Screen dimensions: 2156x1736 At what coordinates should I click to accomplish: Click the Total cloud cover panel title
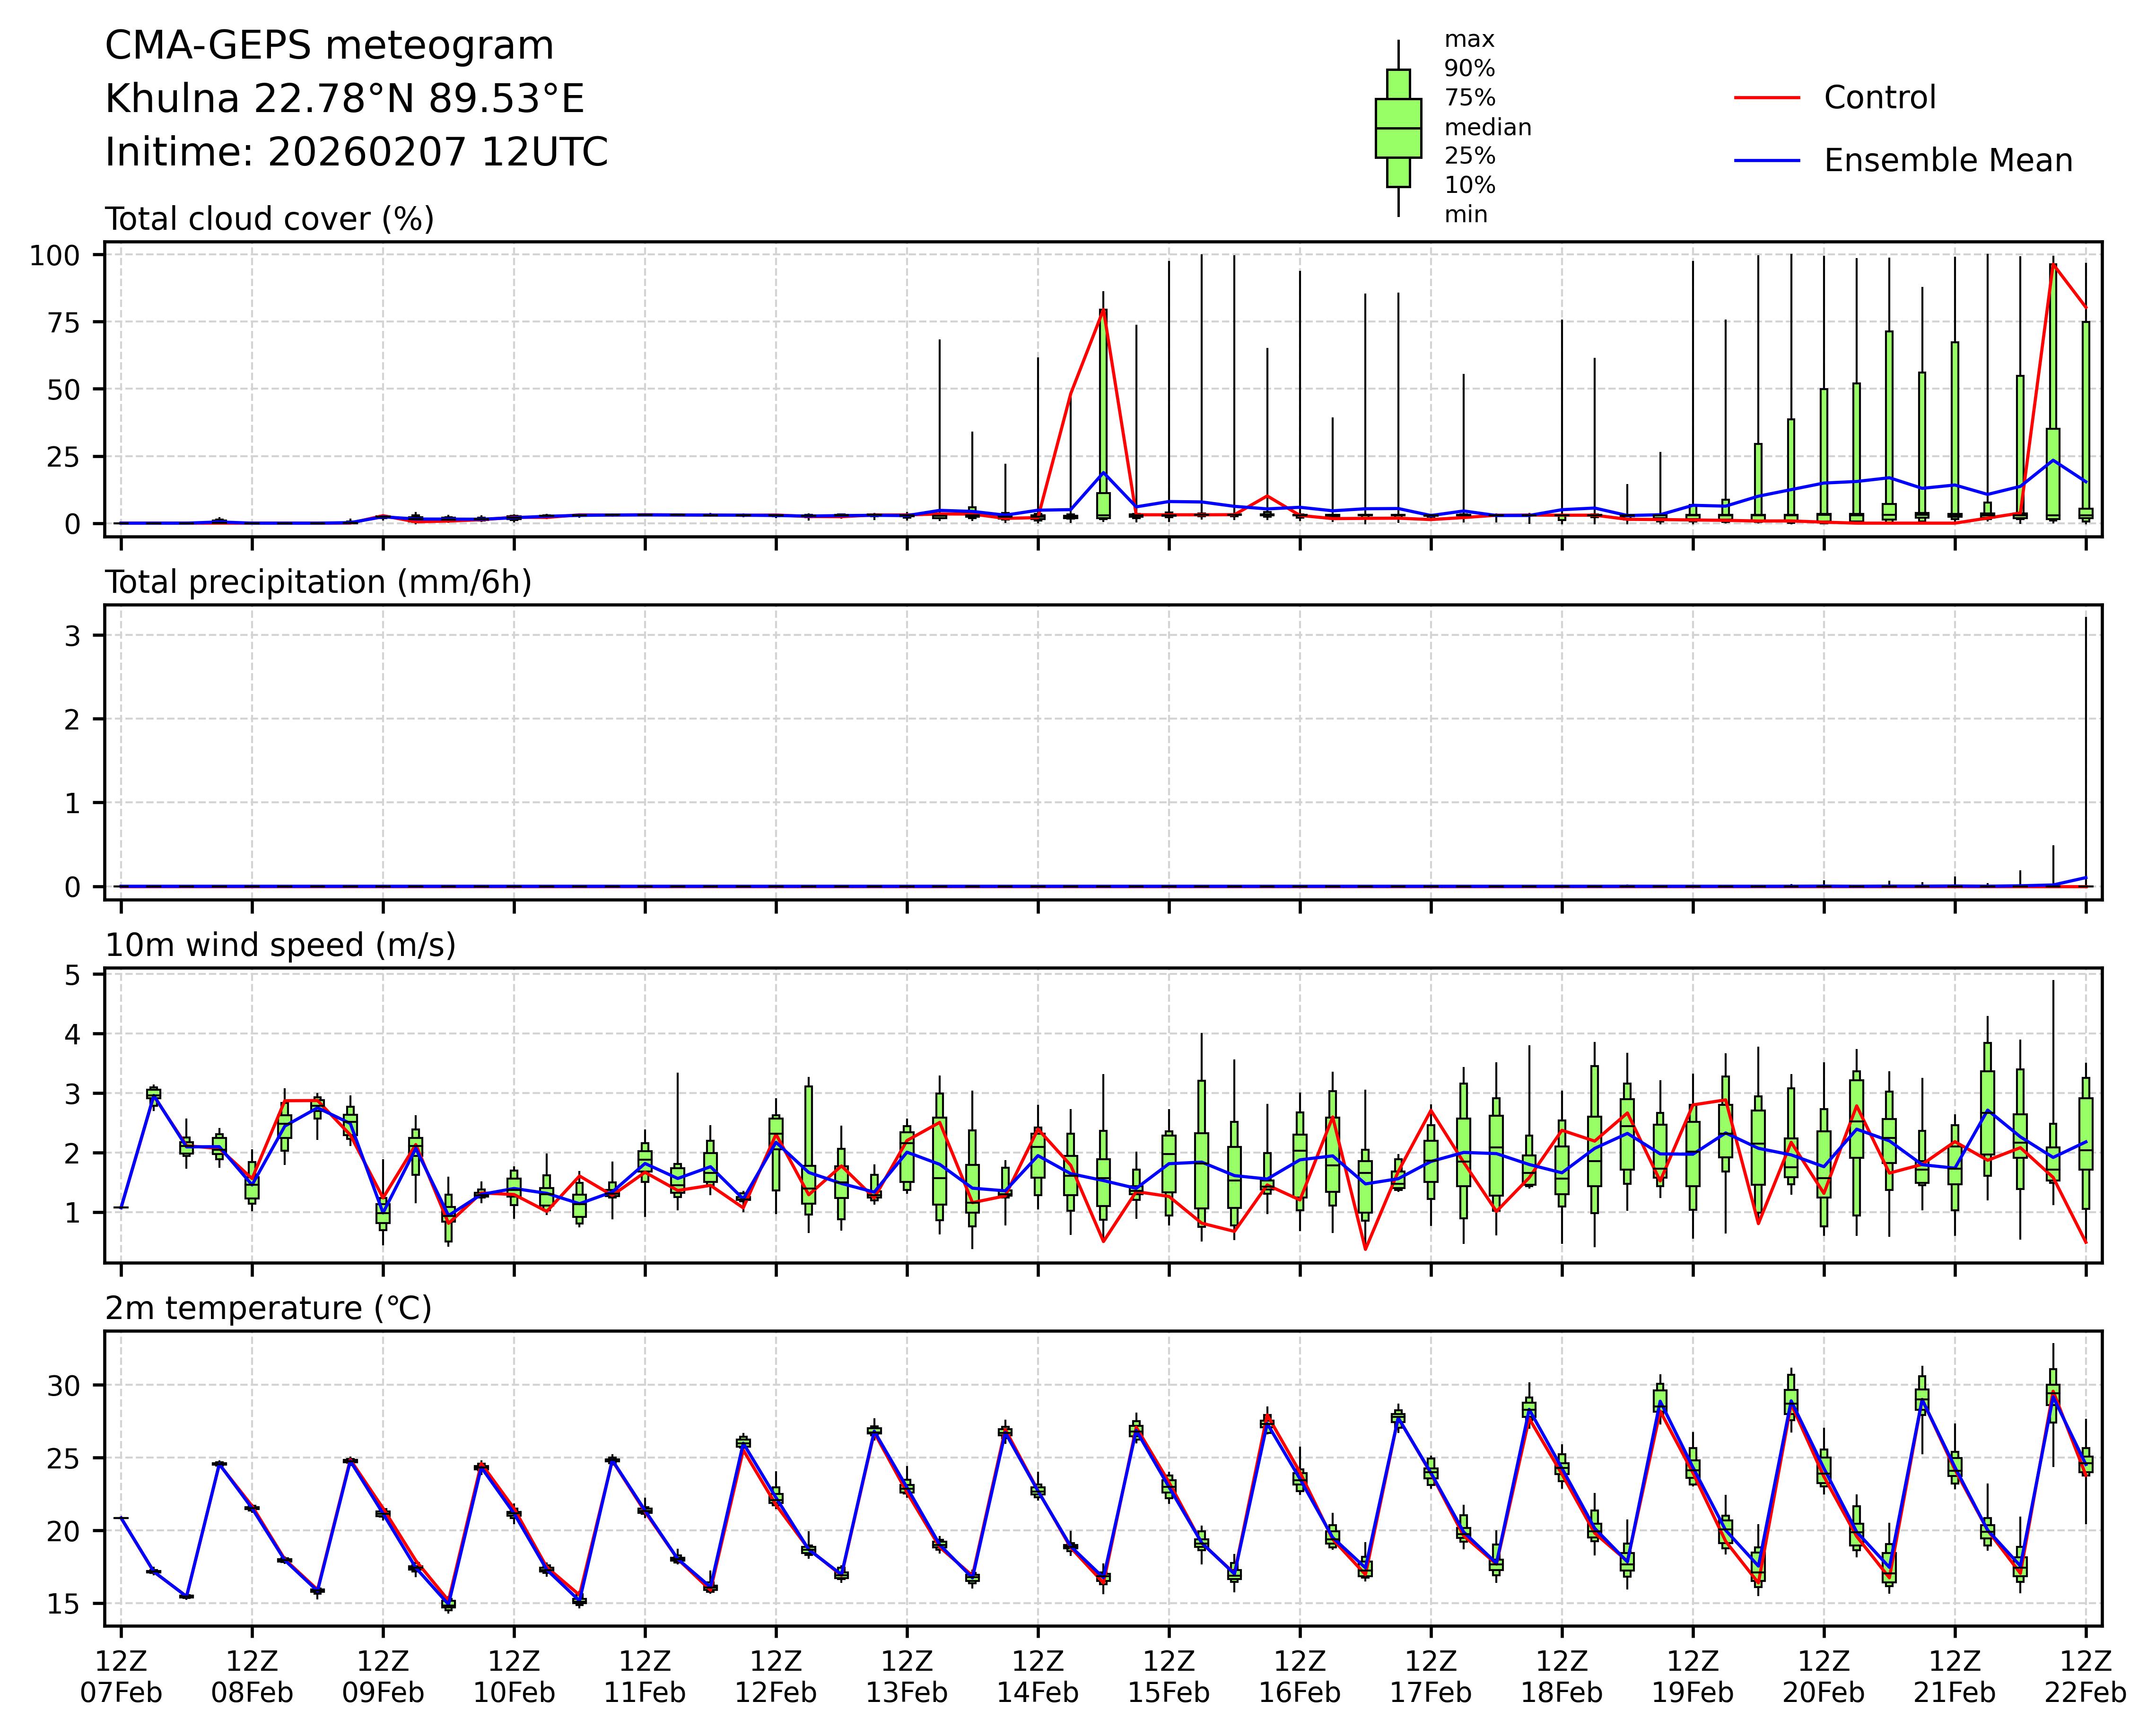click(x=269, y=219)
